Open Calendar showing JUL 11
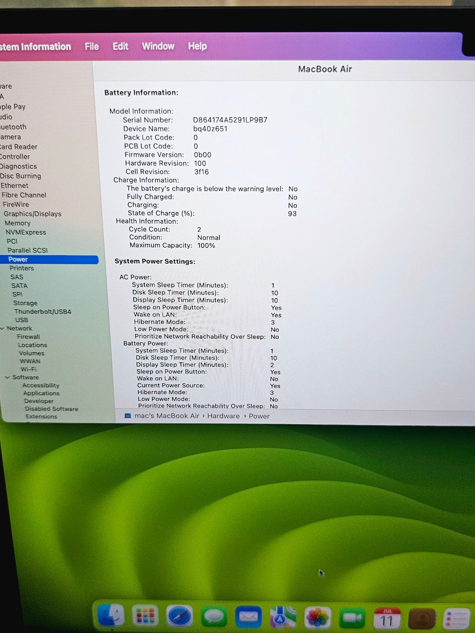The image size is (475, 633). coord(387,618)
